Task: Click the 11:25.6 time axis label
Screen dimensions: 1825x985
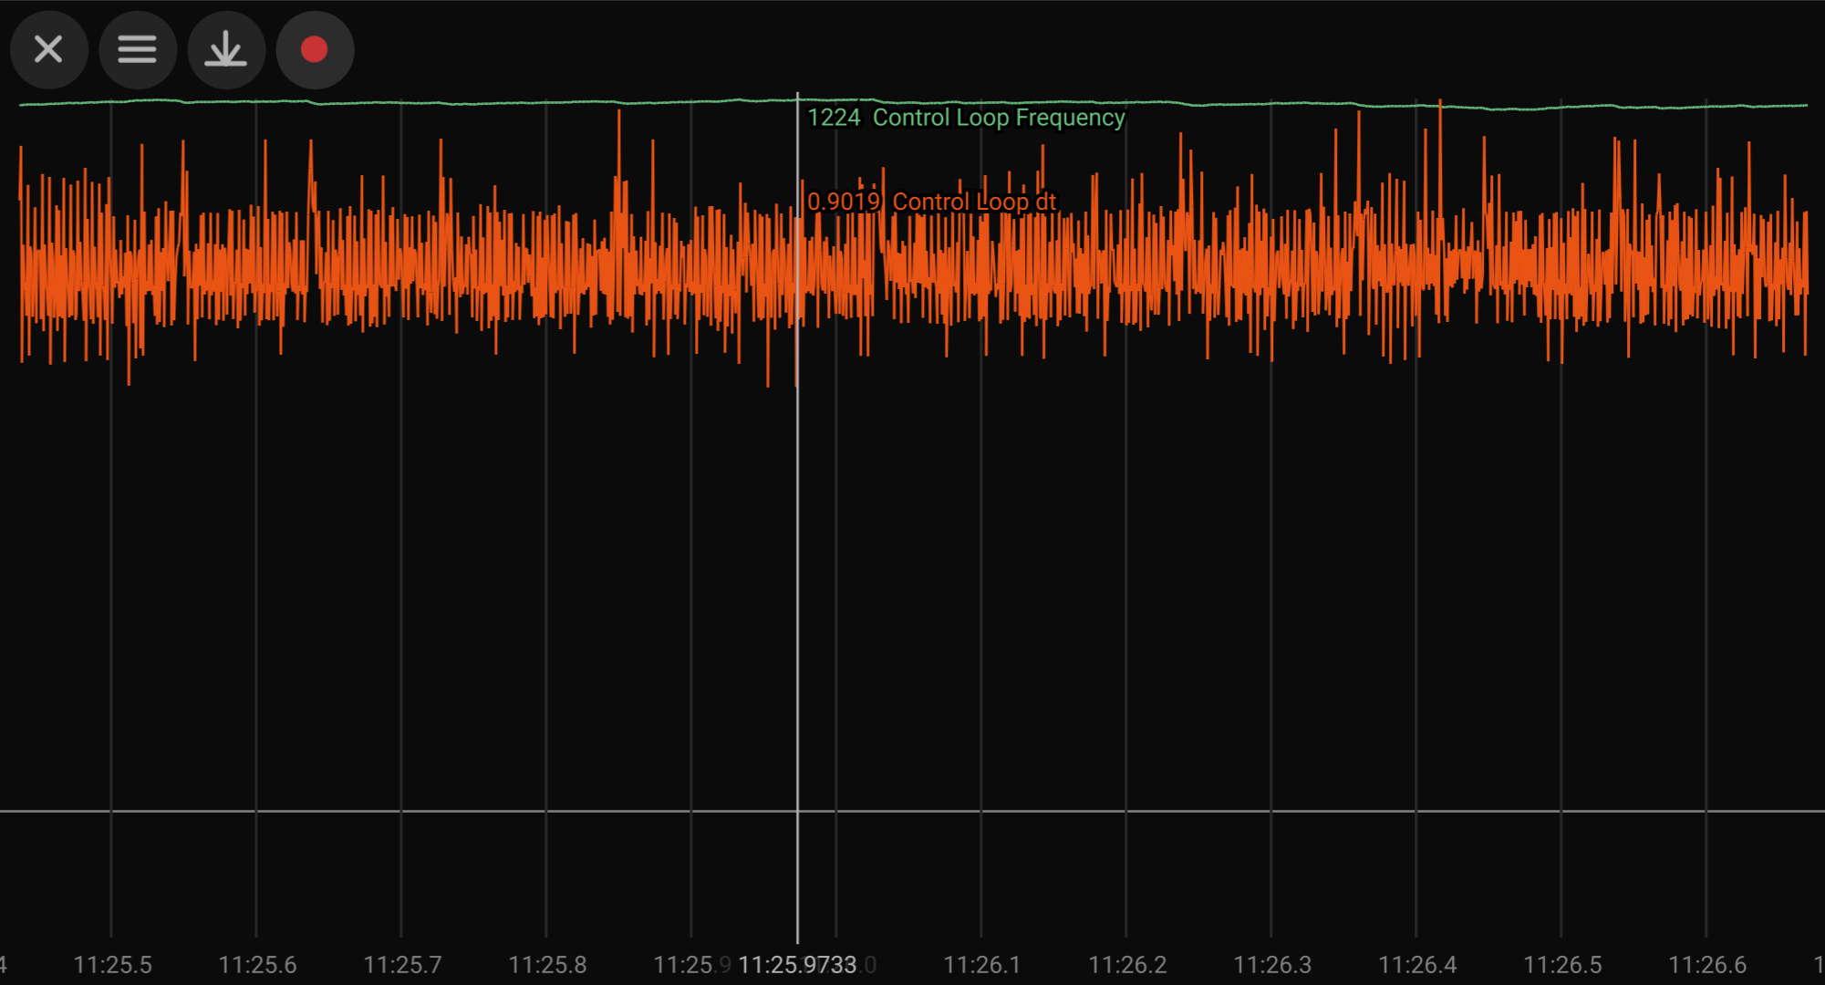Action: (x=257, y=964)
